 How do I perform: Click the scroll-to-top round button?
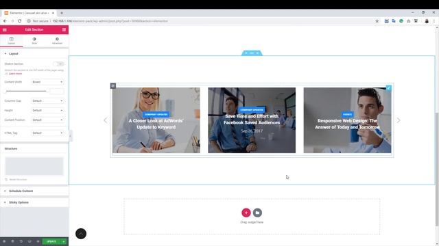click(81, 234)
